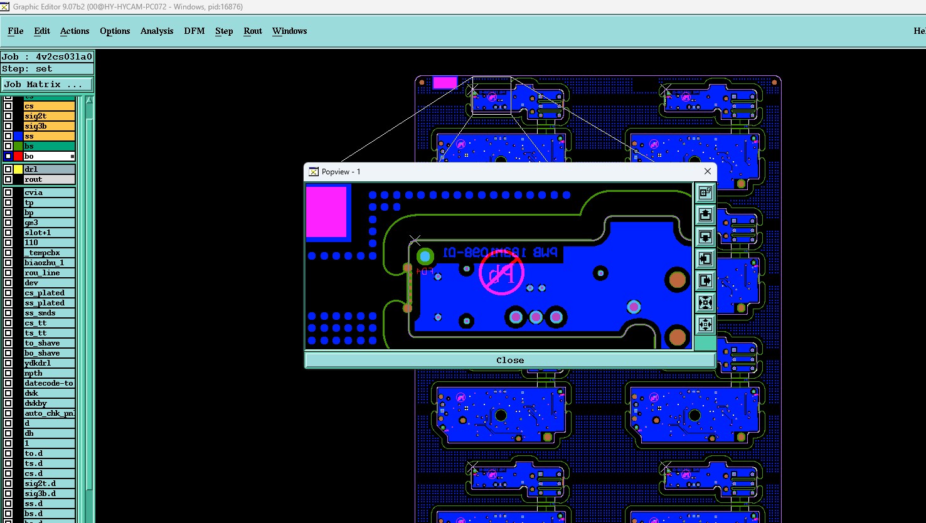Open the Windows menu
This screenshot has width=926, height=523.
(x=290, y=31)
